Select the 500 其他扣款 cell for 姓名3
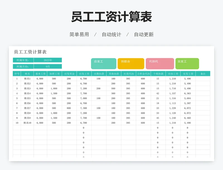Image resolution: width=223 pixels, height=170 pixels. [114, 88]
